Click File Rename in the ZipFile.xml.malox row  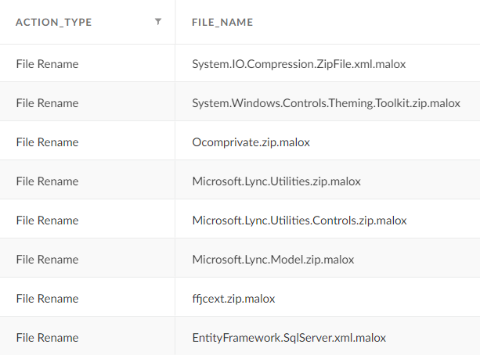47,64
